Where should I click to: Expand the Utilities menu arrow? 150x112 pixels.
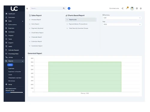coord(23,58)
